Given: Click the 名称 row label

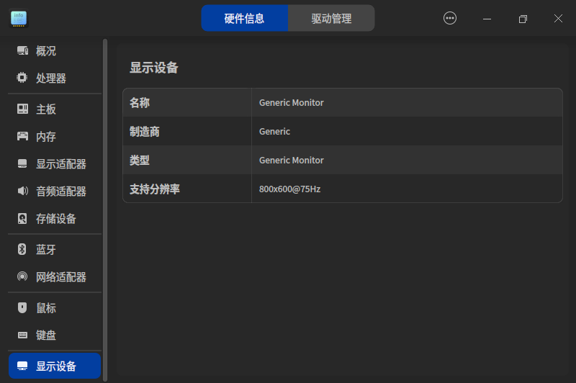Looking at the screenshot, I should tap(140, 102).
